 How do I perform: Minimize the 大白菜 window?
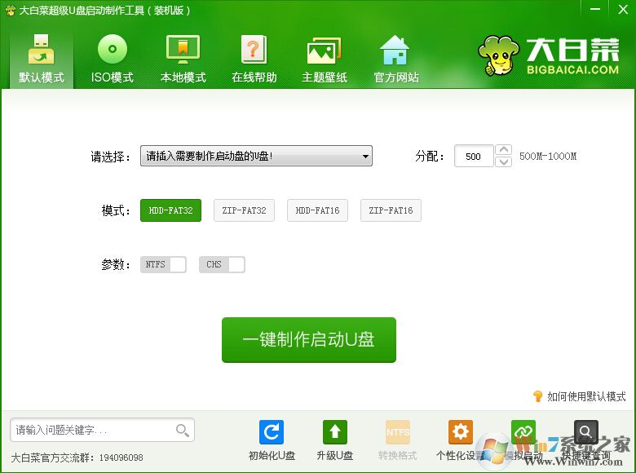595,9
